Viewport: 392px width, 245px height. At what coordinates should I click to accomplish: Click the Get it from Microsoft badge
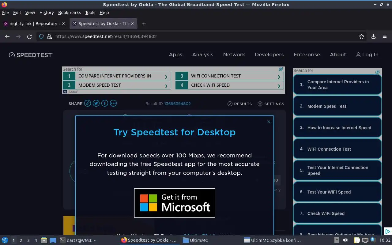point(175,203)
